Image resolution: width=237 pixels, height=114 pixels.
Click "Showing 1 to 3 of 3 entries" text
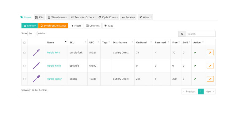pyautogui.click(x=34, y=90)
